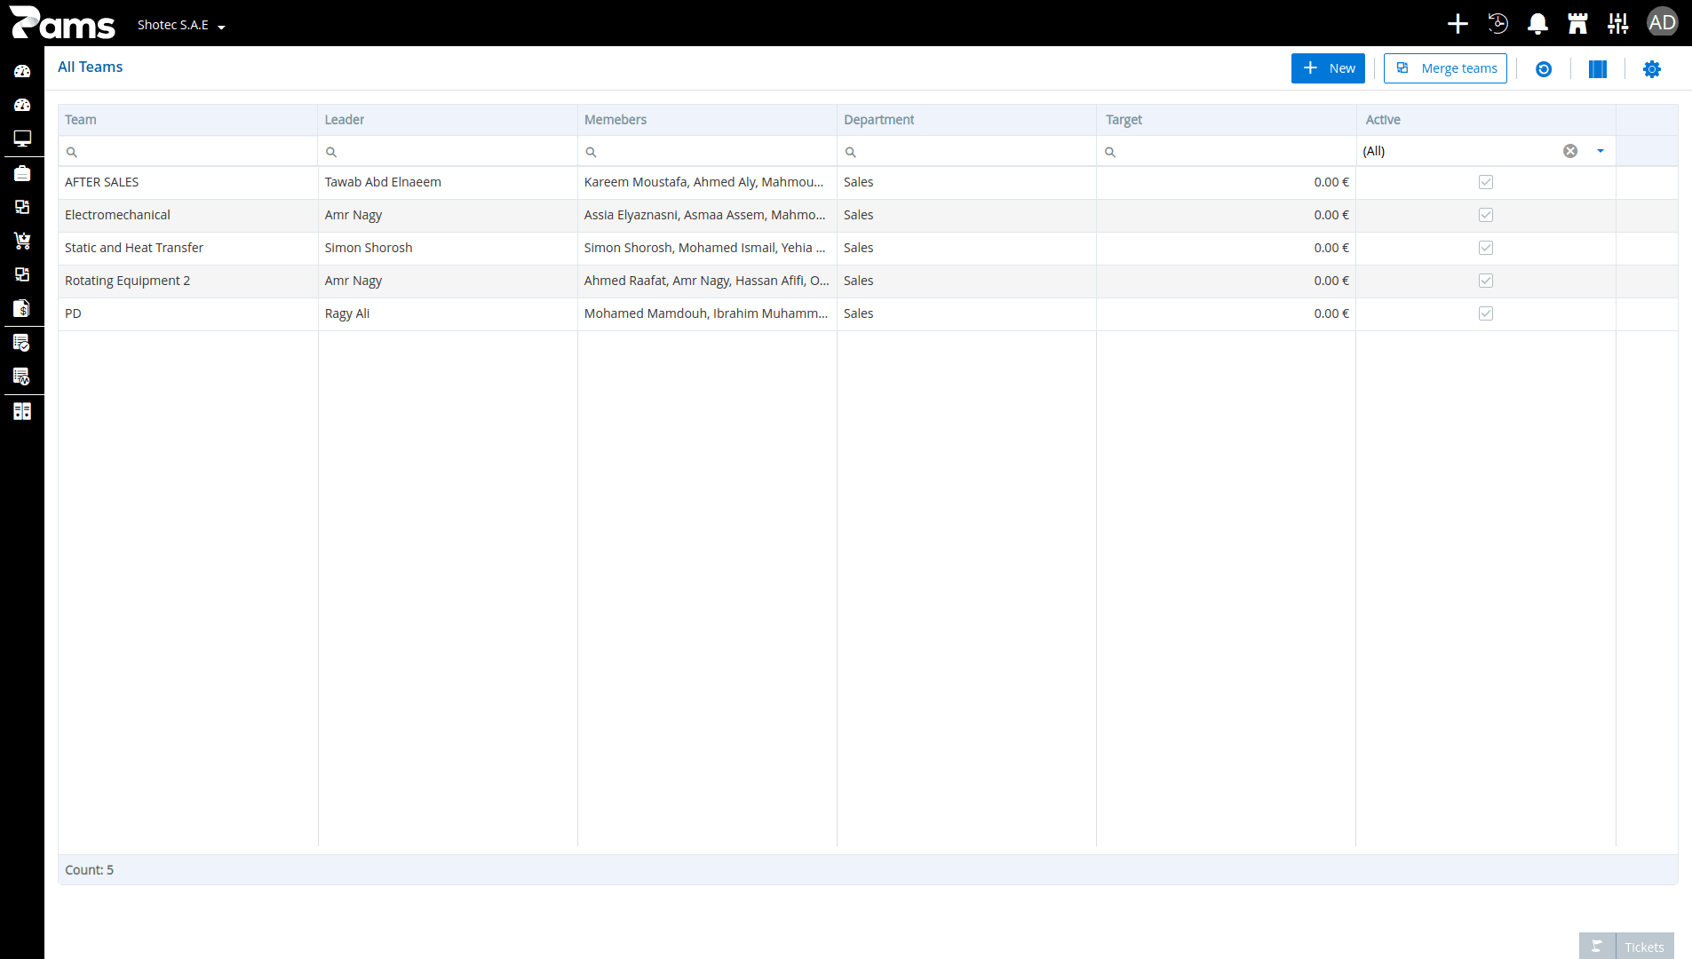Click the flag icon beside Tickets
The image size is (1692, 959).
click(x=1597, y=947)
